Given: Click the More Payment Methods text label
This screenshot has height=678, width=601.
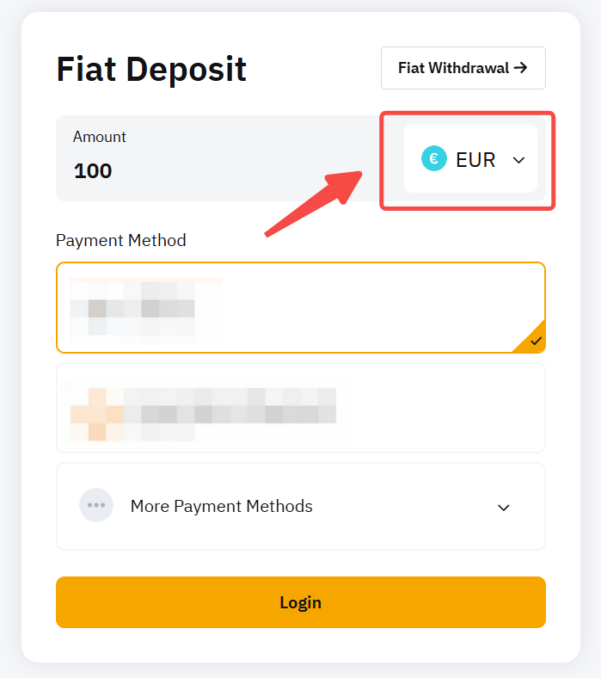Looking at the screenshot, I should tap(221, 506).
